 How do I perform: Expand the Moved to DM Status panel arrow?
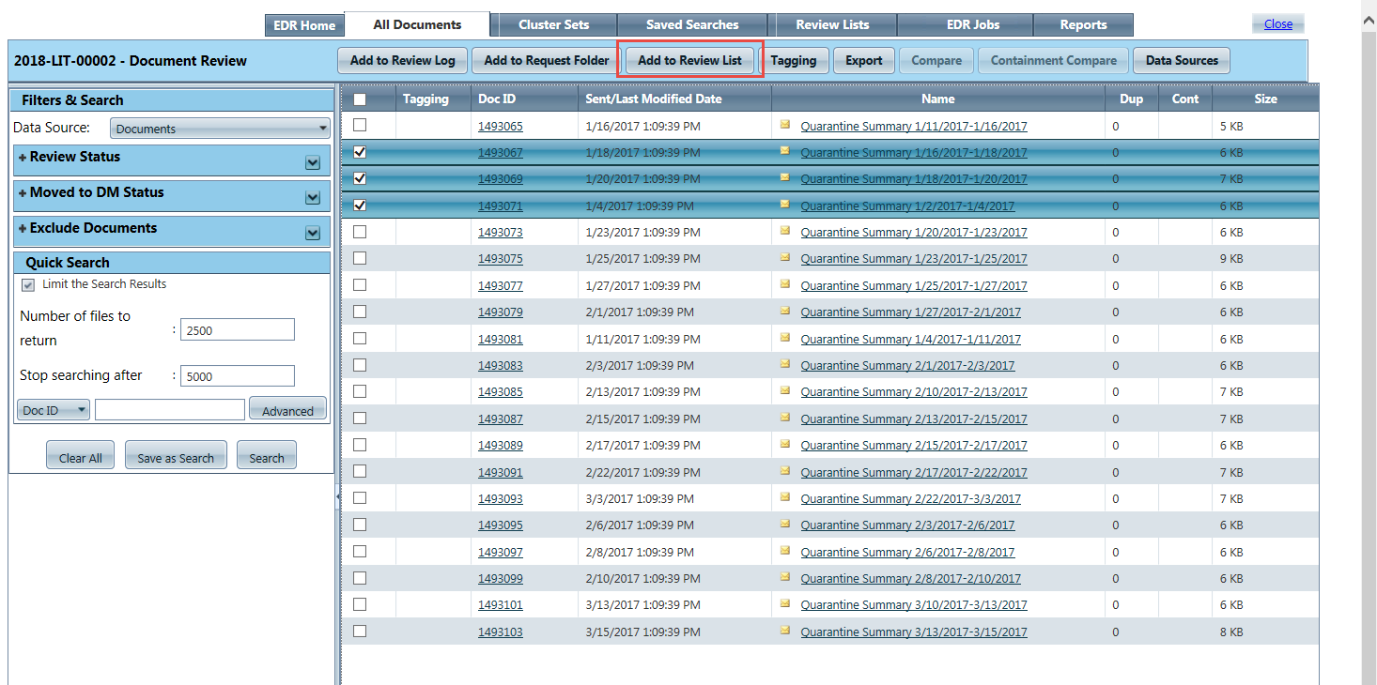(313, 198)
